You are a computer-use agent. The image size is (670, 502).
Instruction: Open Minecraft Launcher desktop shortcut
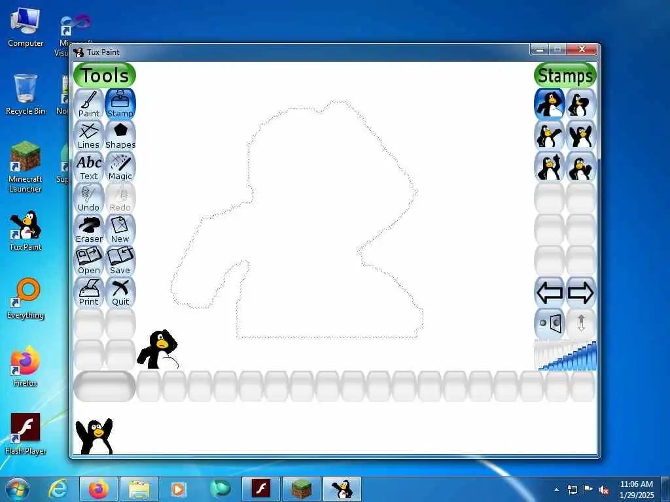[26, 167]
